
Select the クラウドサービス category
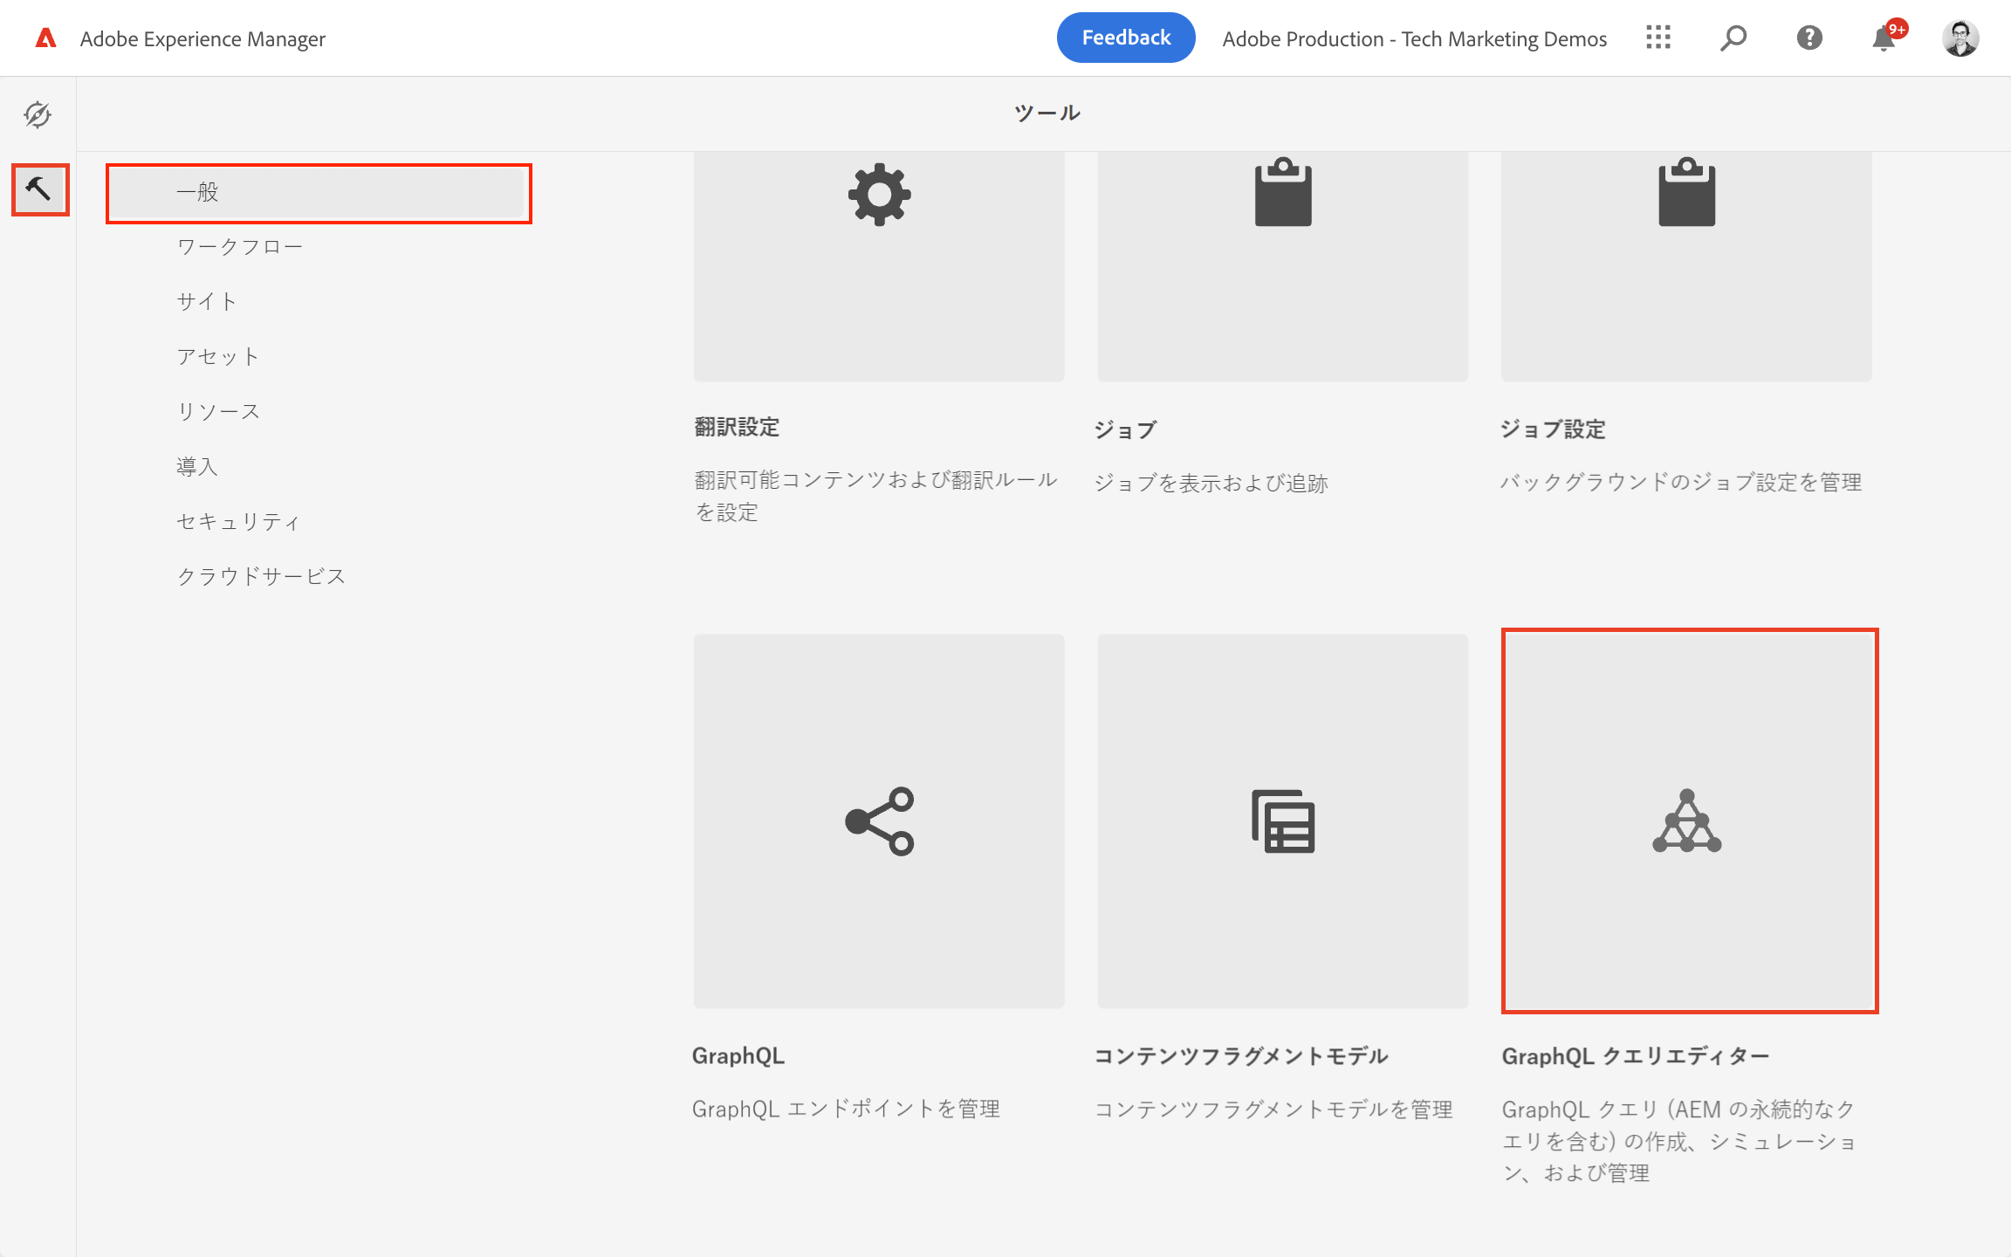(x=261, y=577)
